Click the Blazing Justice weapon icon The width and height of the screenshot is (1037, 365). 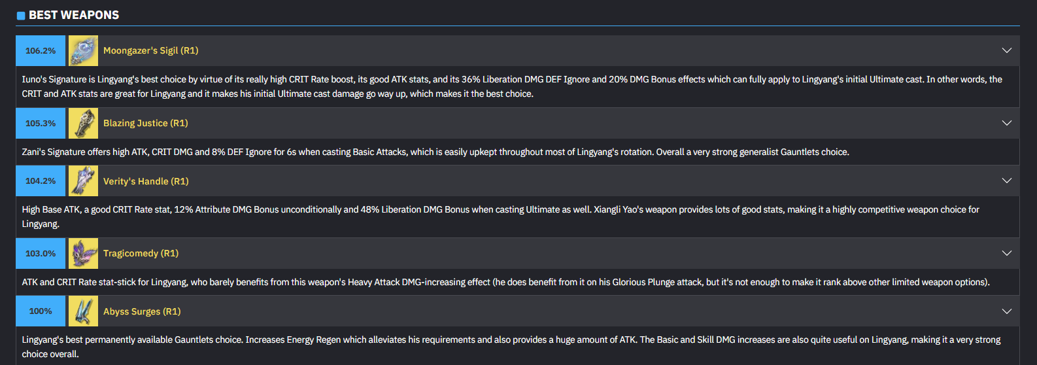pos(83,123)
